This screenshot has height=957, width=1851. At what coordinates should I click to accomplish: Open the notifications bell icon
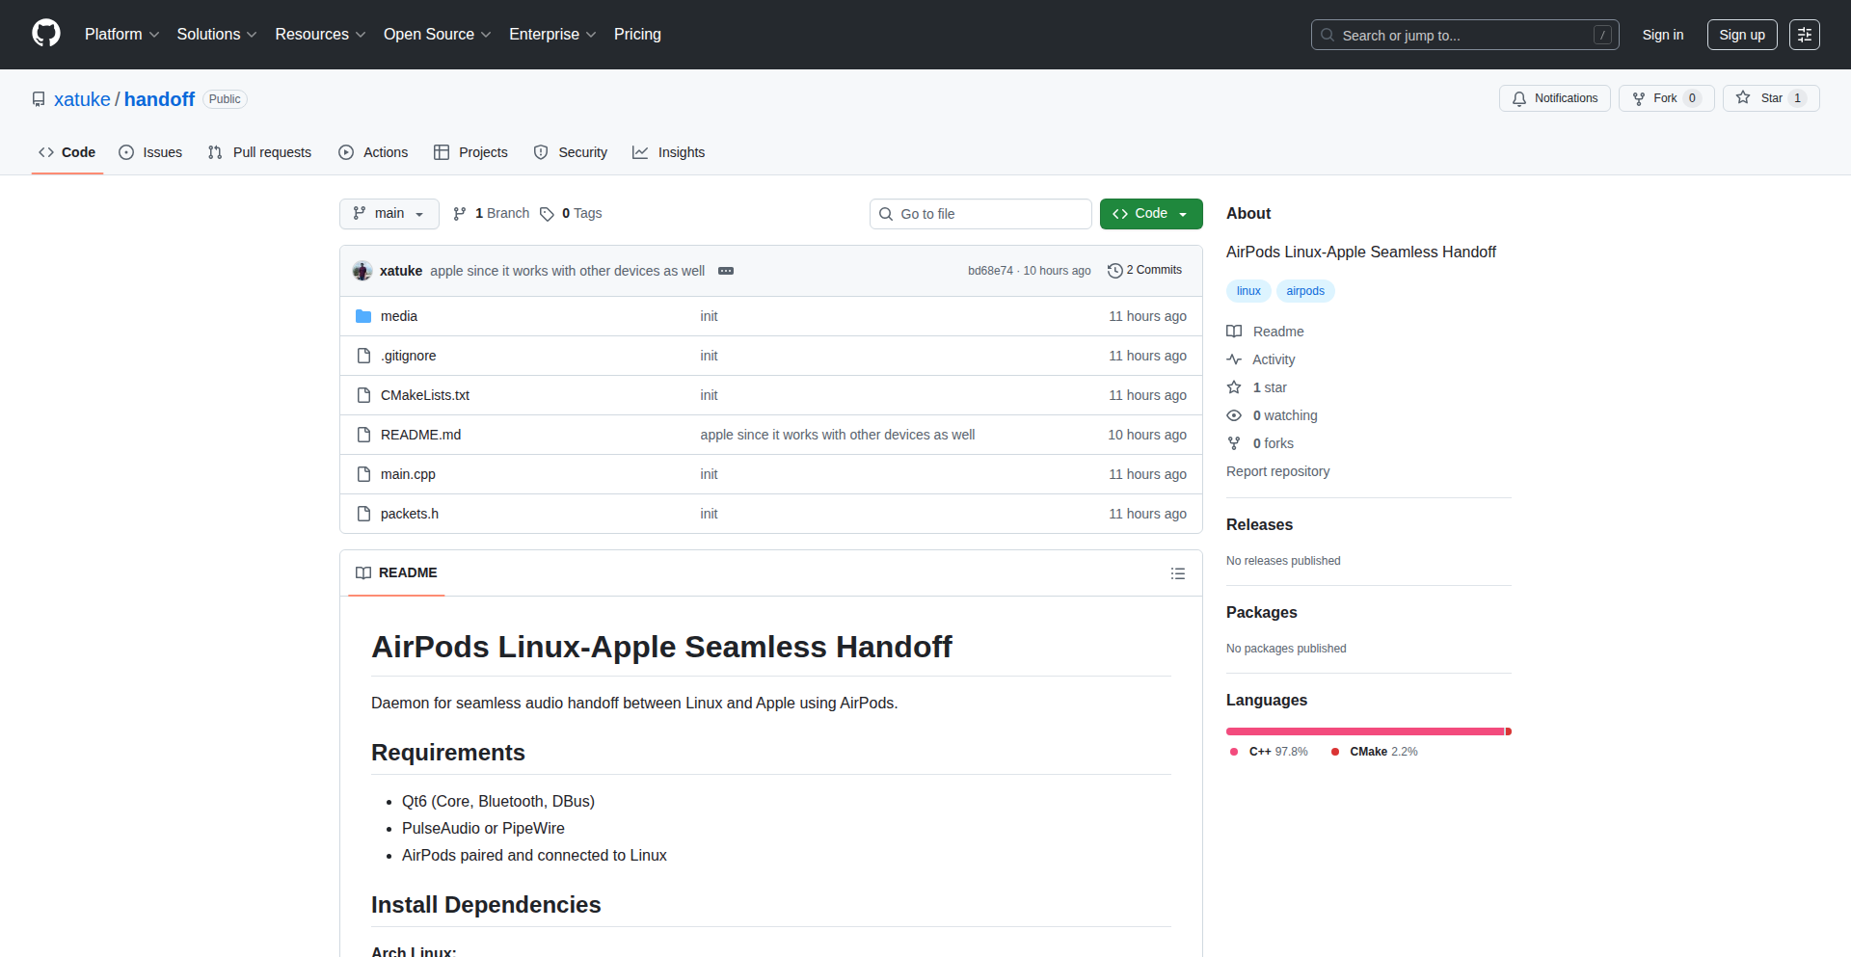pos(1518,98)
